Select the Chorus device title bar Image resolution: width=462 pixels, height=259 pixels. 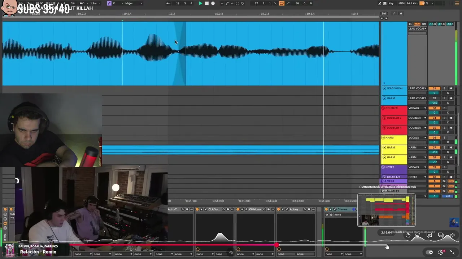tap(344, 209)
